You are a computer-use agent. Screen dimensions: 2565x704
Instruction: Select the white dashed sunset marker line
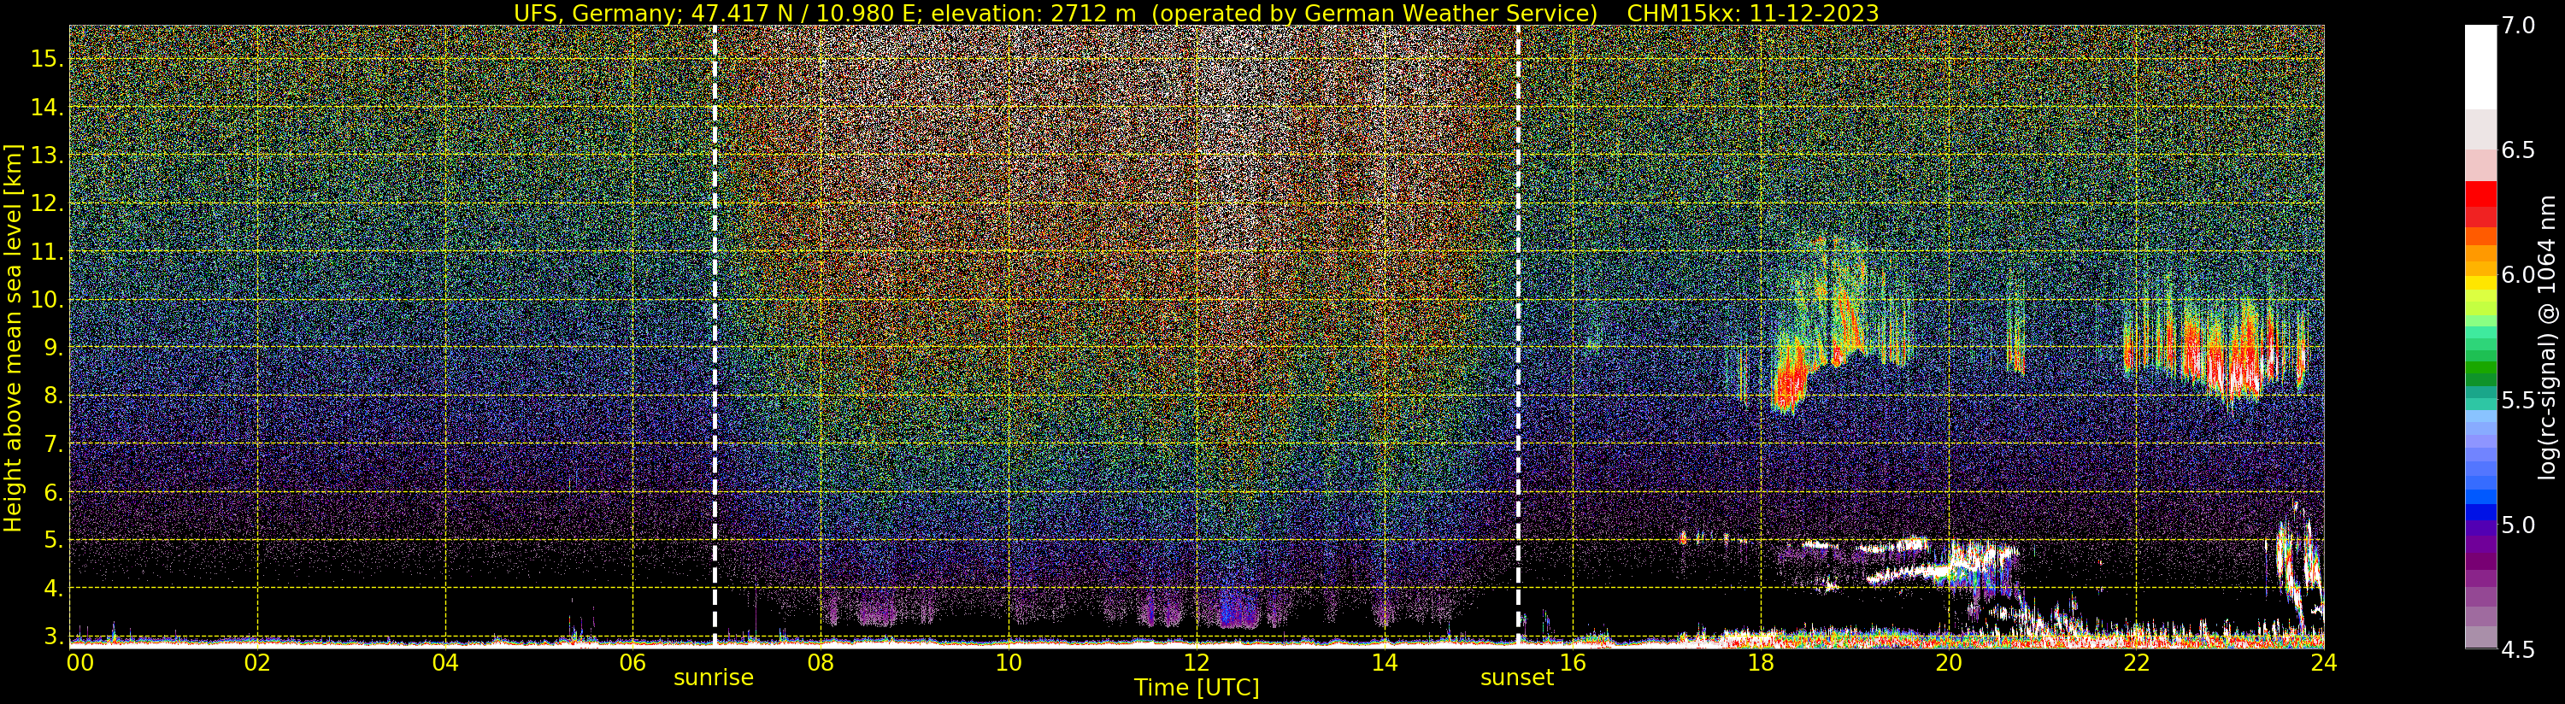(1519, 335)
